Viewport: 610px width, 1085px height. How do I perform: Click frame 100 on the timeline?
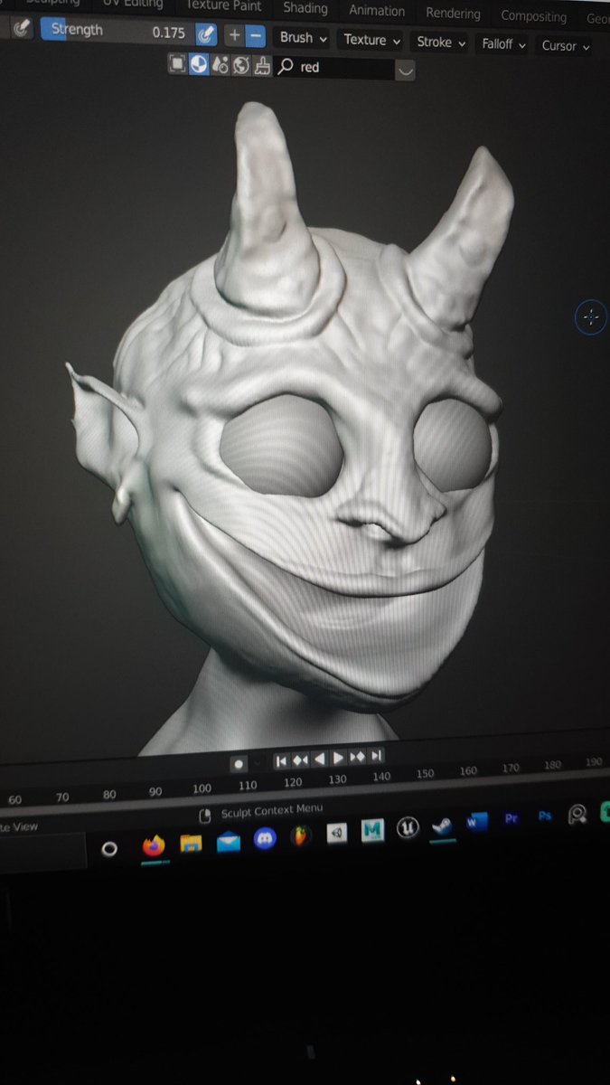(x=202, y=788)
